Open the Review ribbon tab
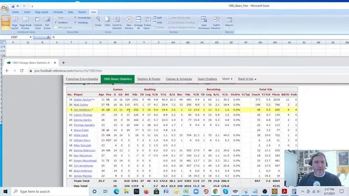 (x=82, y=12)
